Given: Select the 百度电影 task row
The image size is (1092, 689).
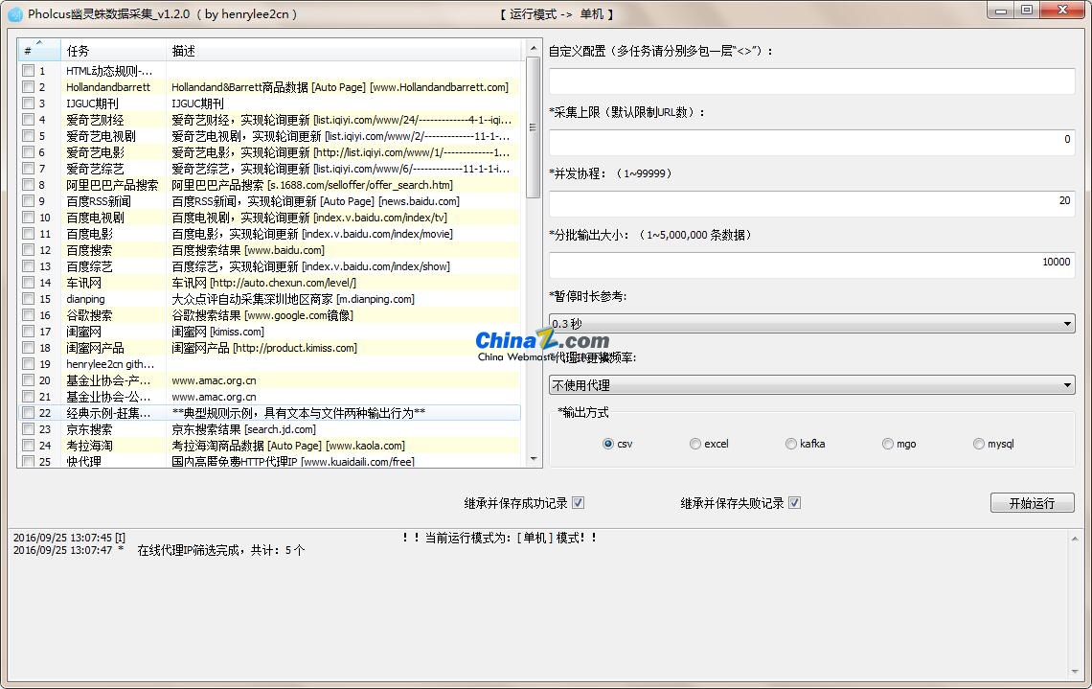Looking at the screenshot, I should click(x=269, y=234).
